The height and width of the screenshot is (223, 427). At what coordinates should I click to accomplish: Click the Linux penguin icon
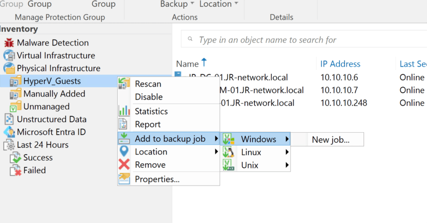229,152
